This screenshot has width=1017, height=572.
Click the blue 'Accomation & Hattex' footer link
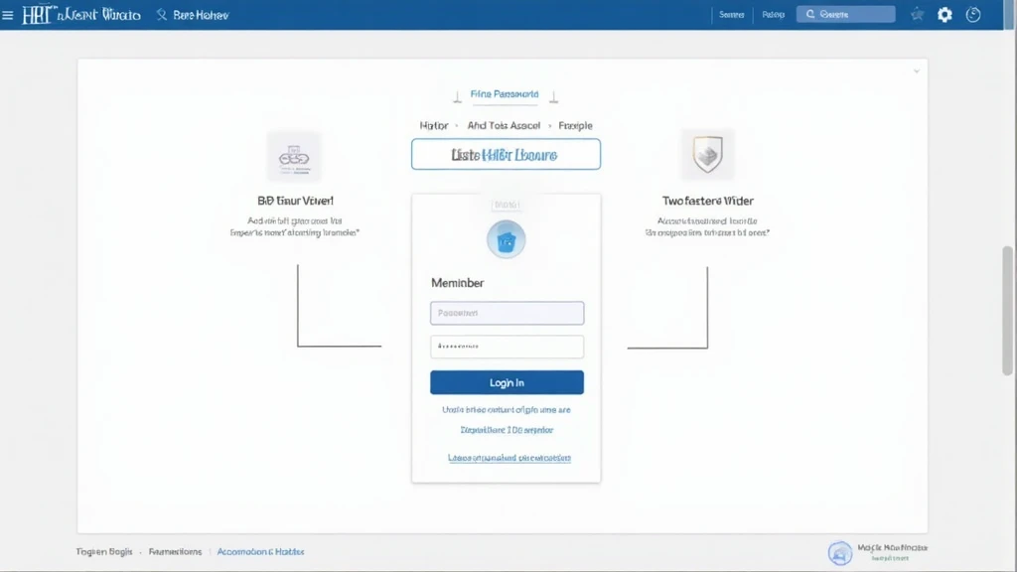coord(260,551)
